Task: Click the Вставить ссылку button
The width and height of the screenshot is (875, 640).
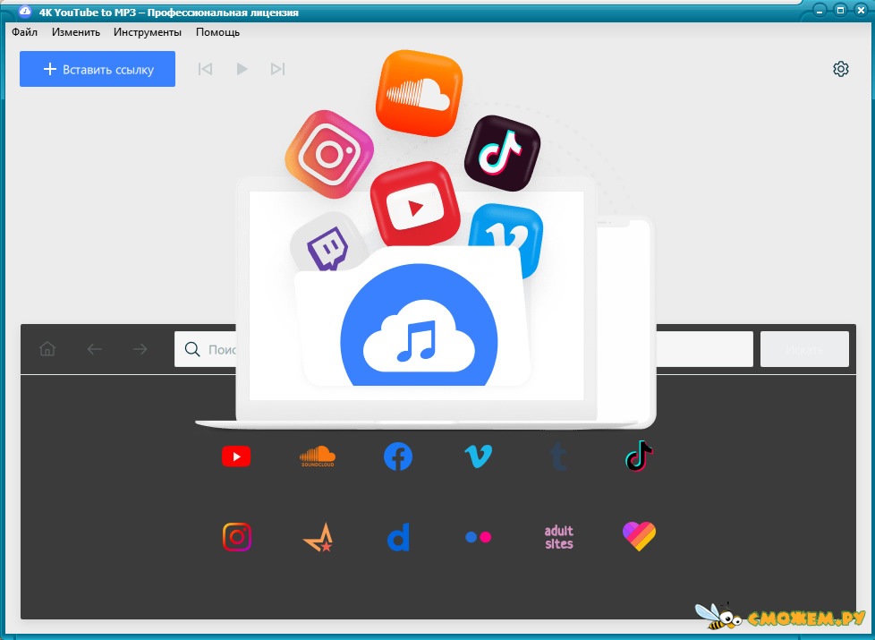Action: (x=98, y=69)
